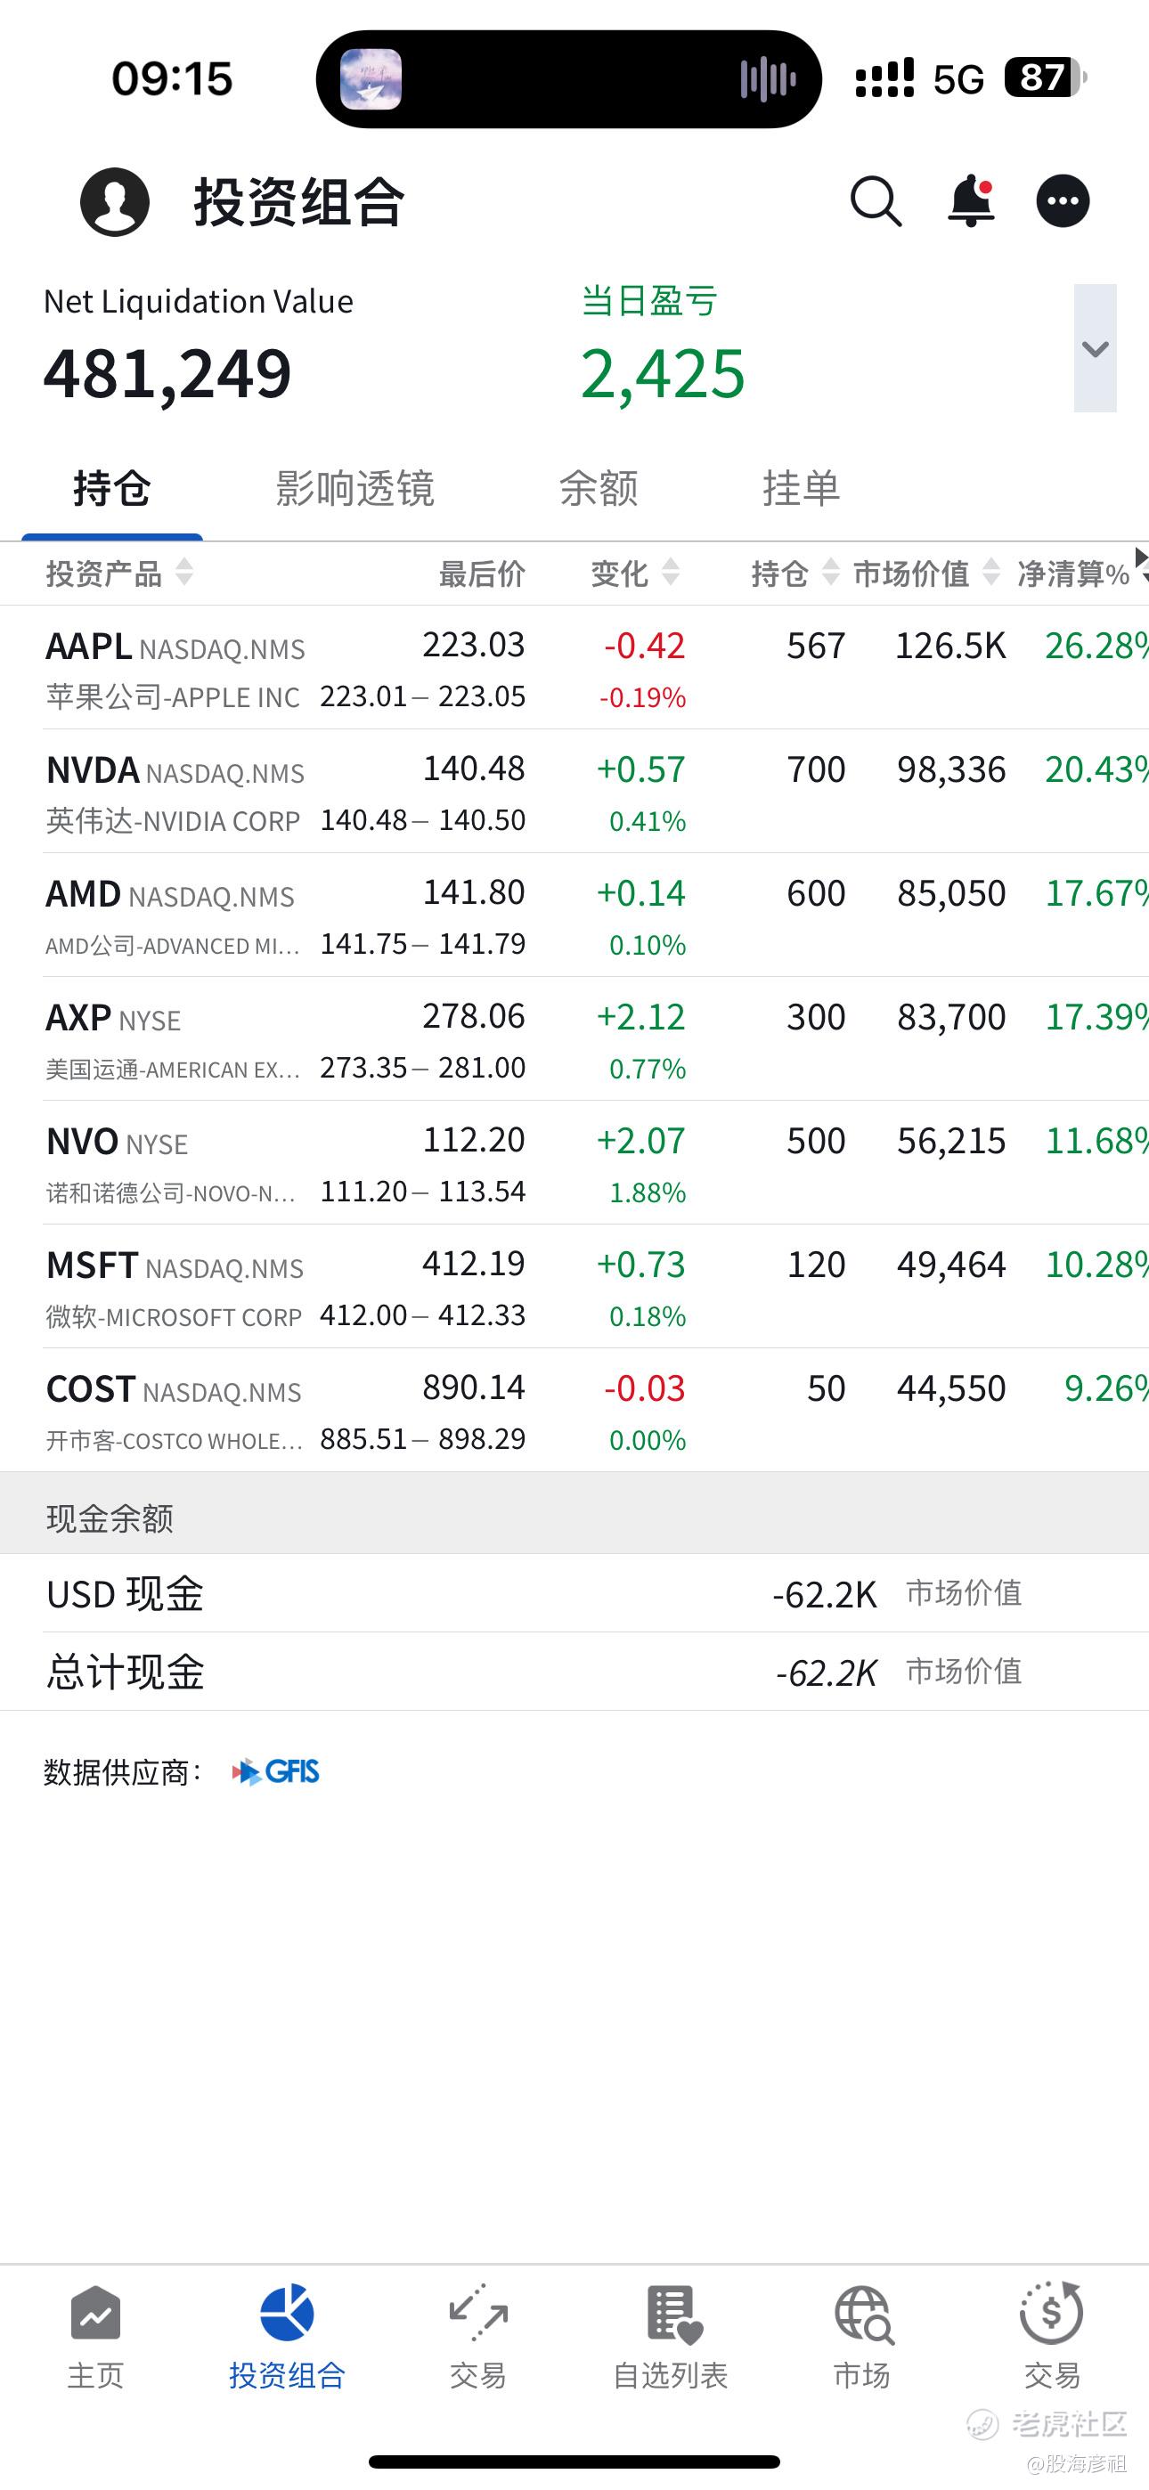This screenshot has width=1149, height=2490.
Task: Sort by 持仓 column arrows
Action: pos(830,573)
